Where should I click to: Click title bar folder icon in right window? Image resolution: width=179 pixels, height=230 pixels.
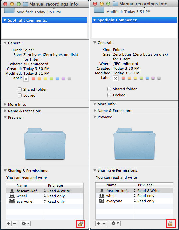point(115,4)
